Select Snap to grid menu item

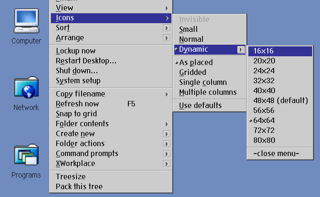tap(76, 114)
